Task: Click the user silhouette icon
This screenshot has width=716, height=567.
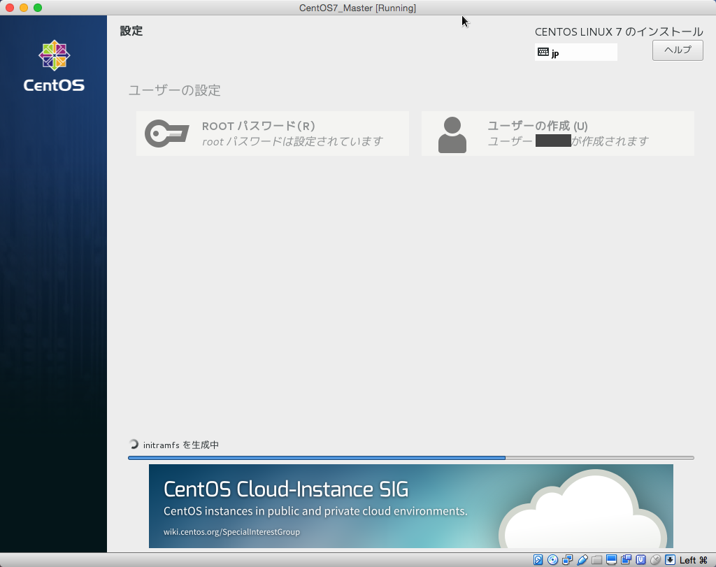Action: 452,135
